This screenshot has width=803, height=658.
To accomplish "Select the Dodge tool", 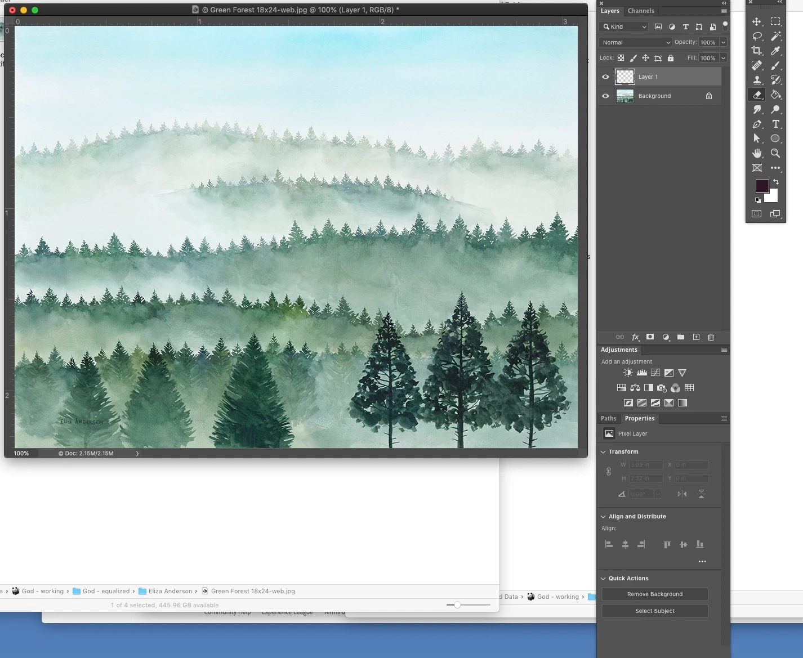I will coord(775,109).
